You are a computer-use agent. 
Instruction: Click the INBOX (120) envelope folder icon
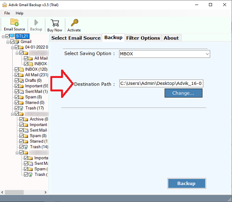pos(22,70)
